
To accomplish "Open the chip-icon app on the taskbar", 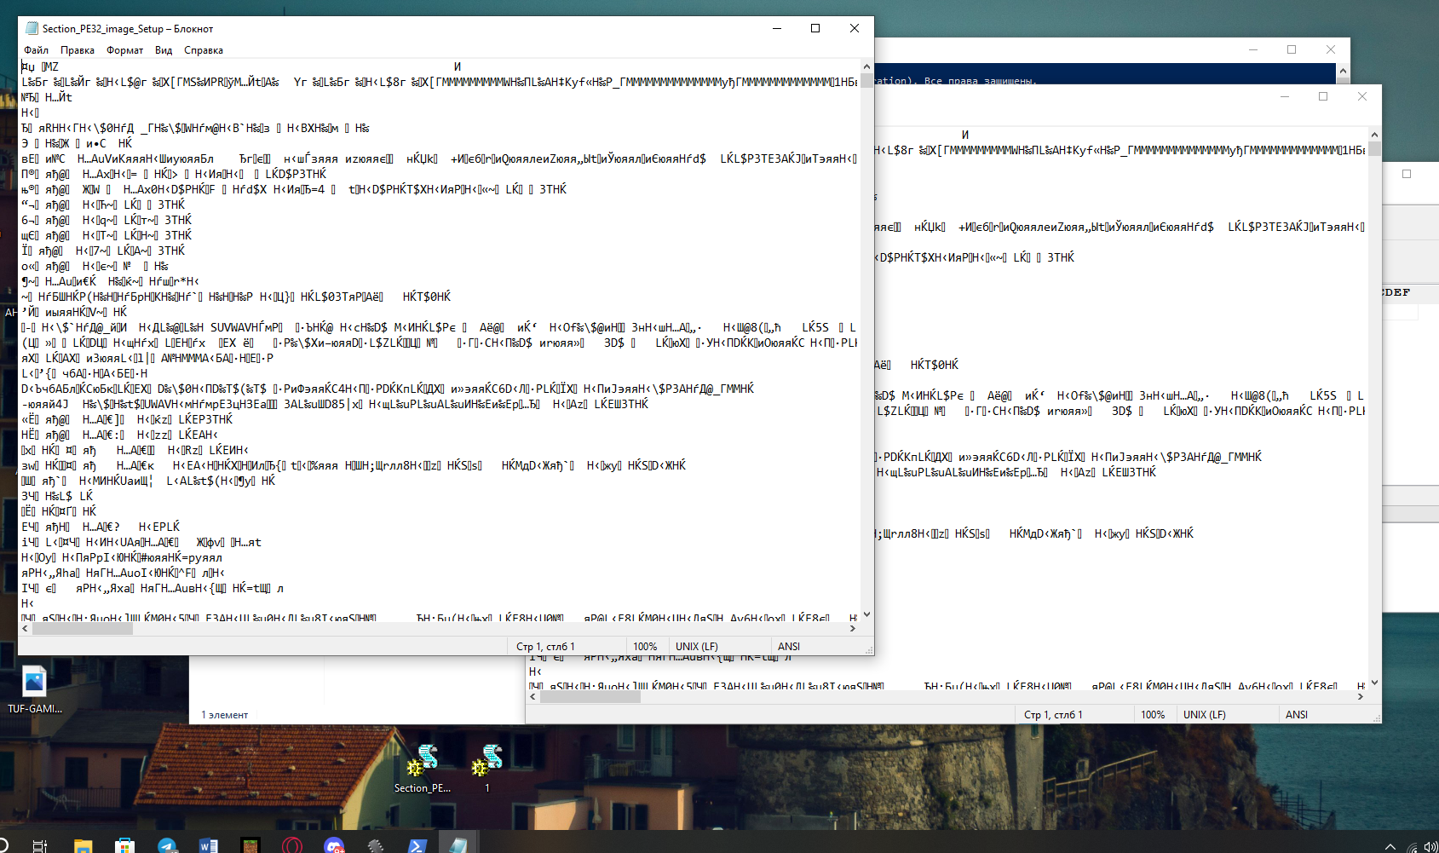I will click(376, 845).
